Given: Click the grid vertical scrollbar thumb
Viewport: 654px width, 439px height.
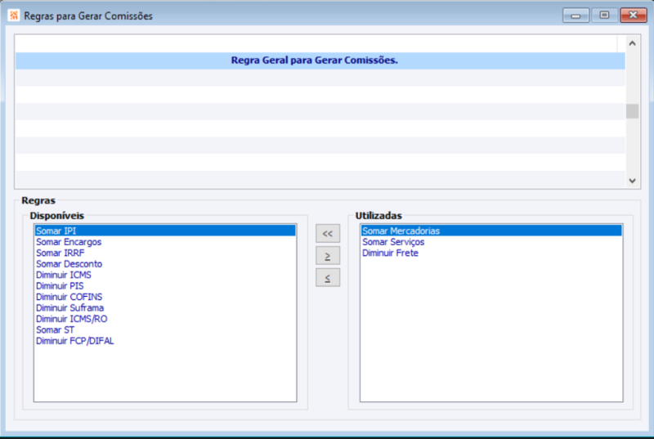Looking at the screenshot, I should point(632,111).
